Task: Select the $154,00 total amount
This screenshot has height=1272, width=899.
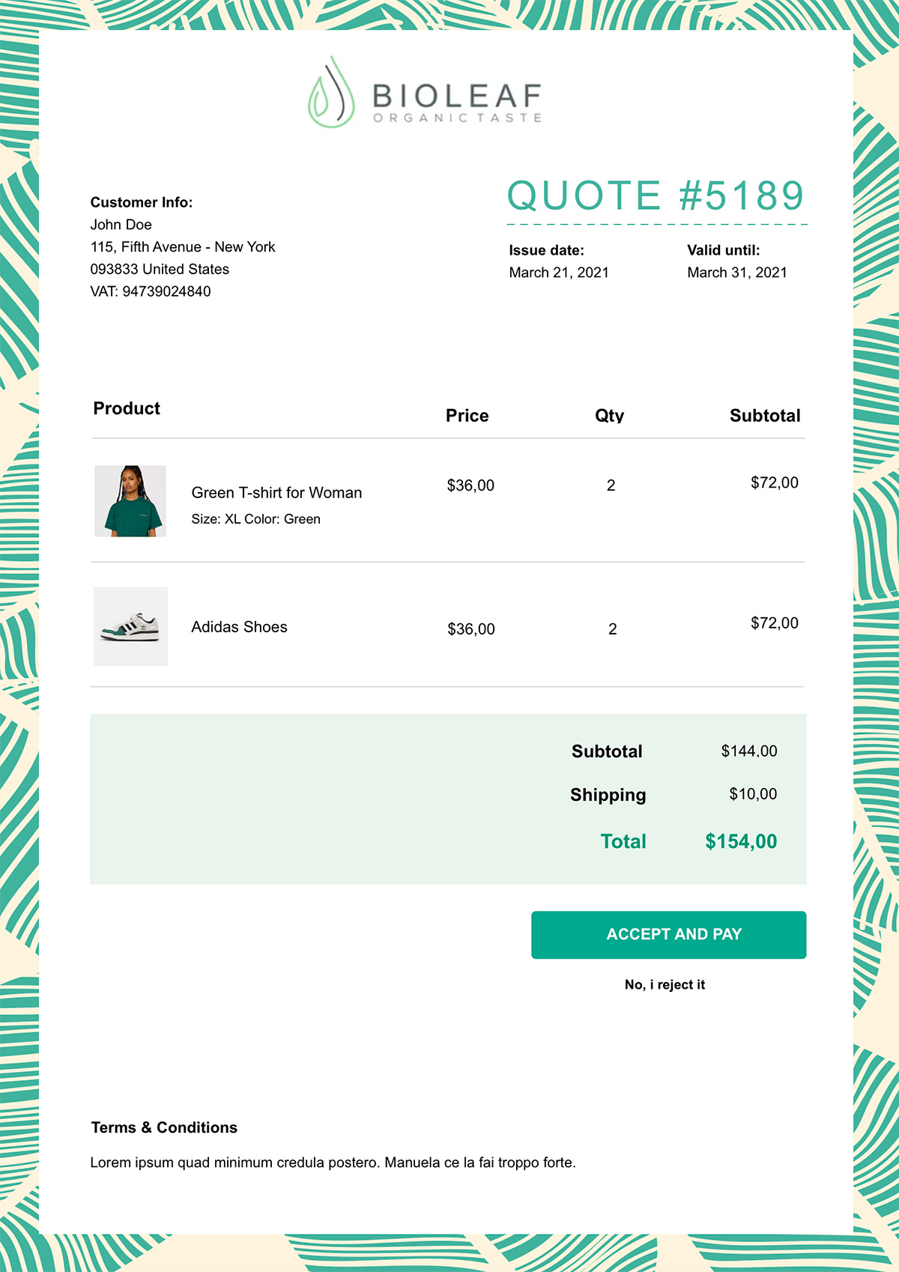Action: tap(741, 841)
